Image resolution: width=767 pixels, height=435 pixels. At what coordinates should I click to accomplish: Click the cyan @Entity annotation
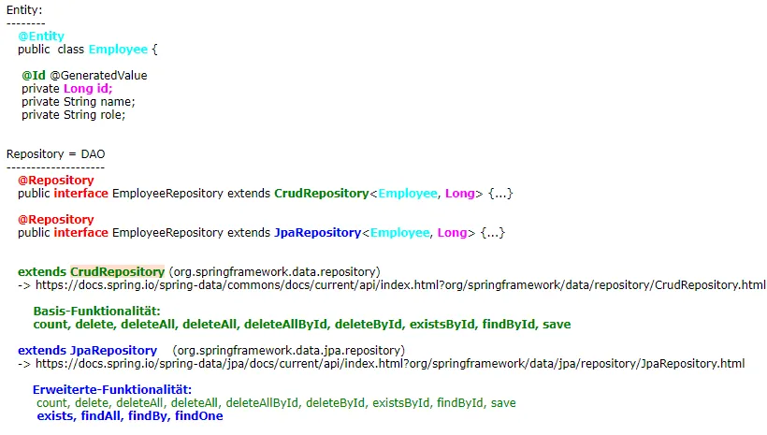41,36
